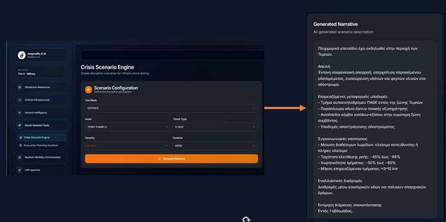Click the UAV operator sidebar icon
Viewport: 446px width, 222px height.
[20, 170]
